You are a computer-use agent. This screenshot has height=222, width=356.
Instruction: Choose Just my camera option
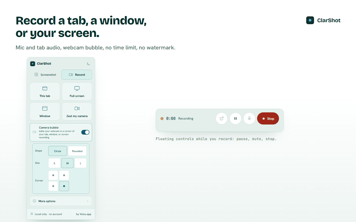pos(77,111)
